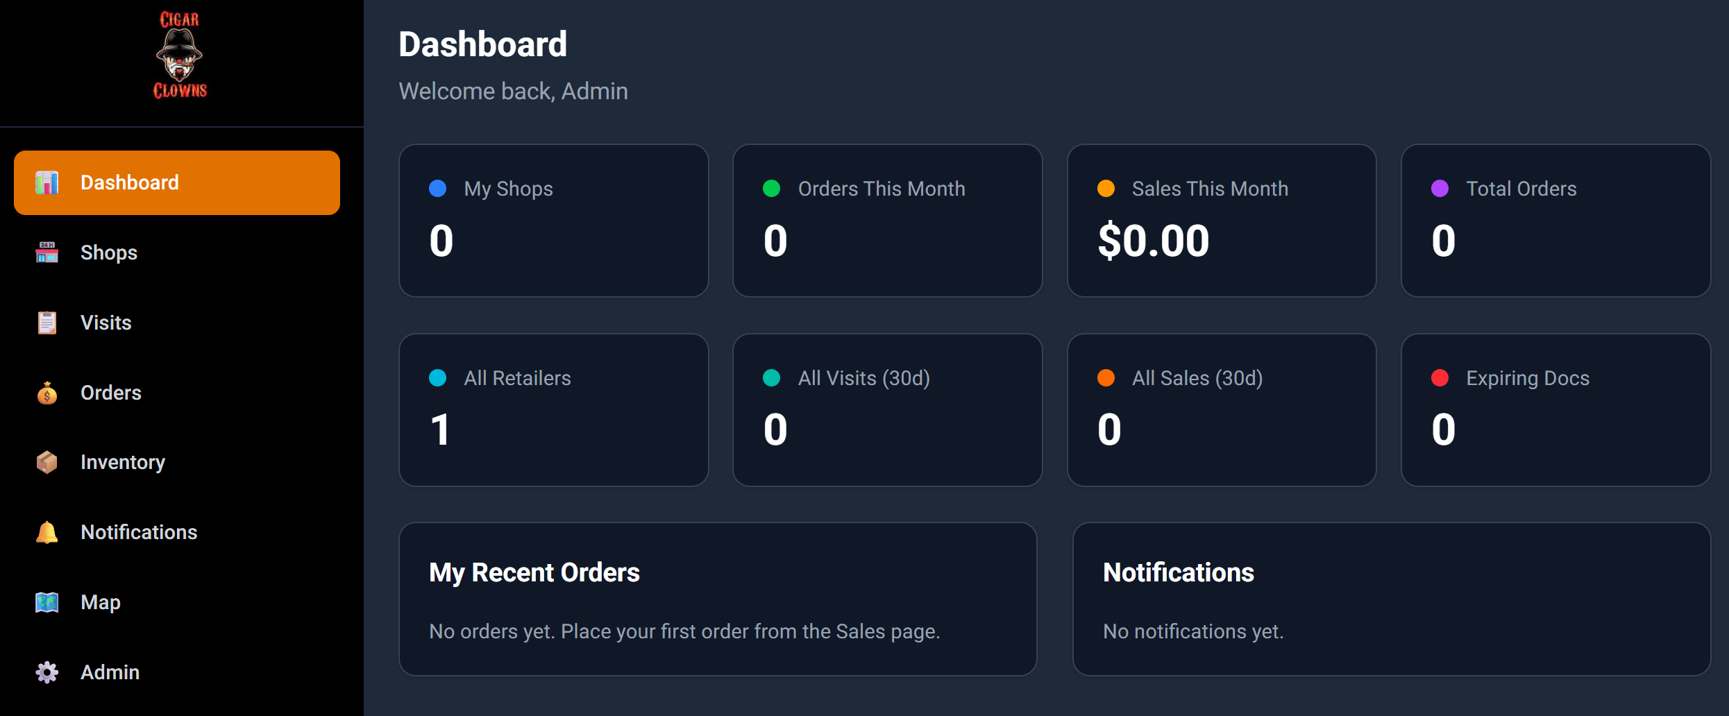Click the All Retailers stat card
This screenshot has width=1729, height=716.
point(553,410)
